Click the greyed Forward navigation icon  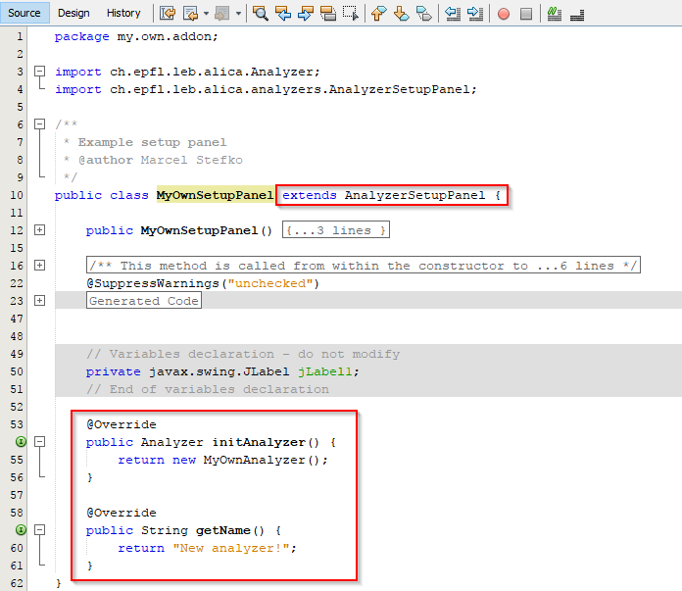pos(222,14)
